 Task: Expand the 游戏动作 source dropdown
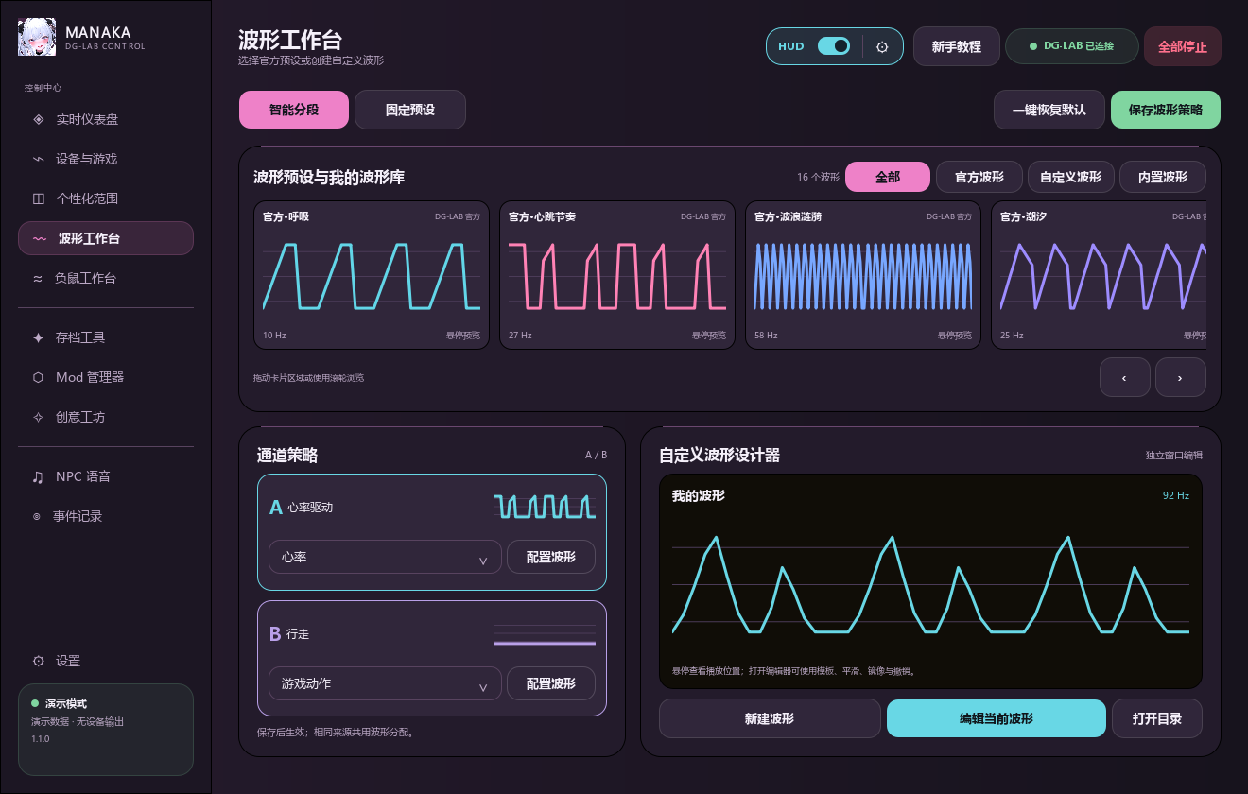385,683
